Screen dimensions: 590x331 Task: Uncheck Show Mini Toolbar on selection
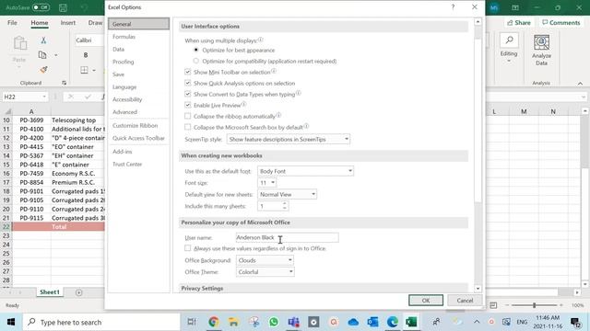[188, 72]
